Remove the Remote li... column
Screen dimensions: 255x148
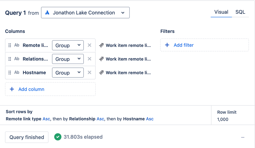point(89,45)
